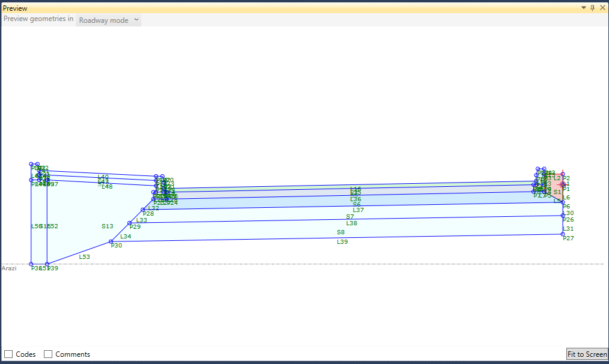Select surface label S13

point(106,226)
